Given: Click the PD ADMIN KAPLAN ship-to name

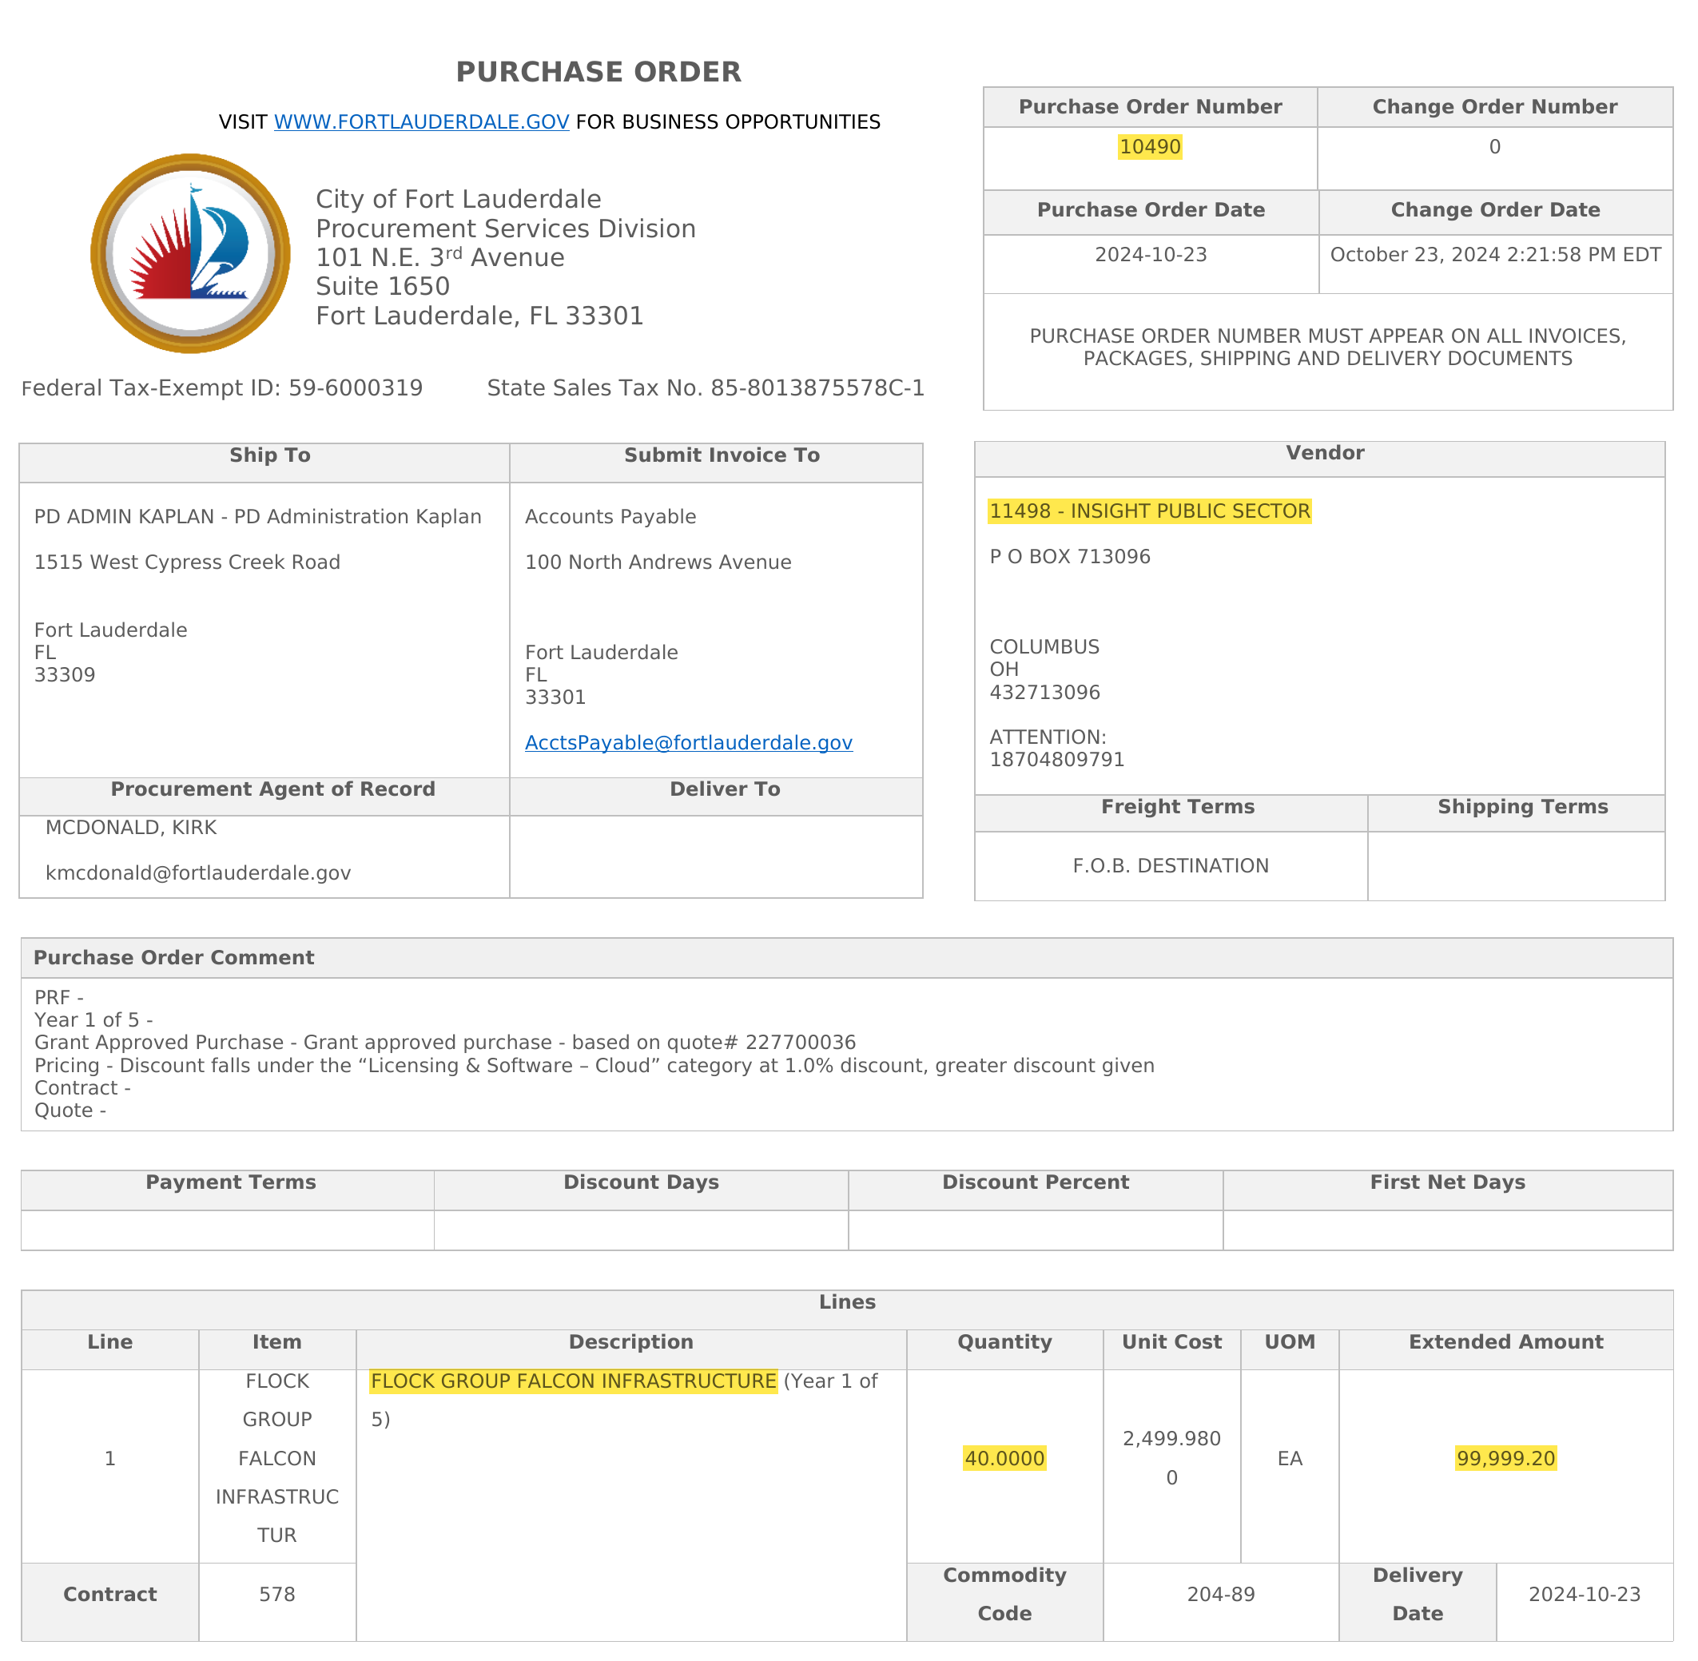Looking at the screenshot, I should tap(257, 516).
